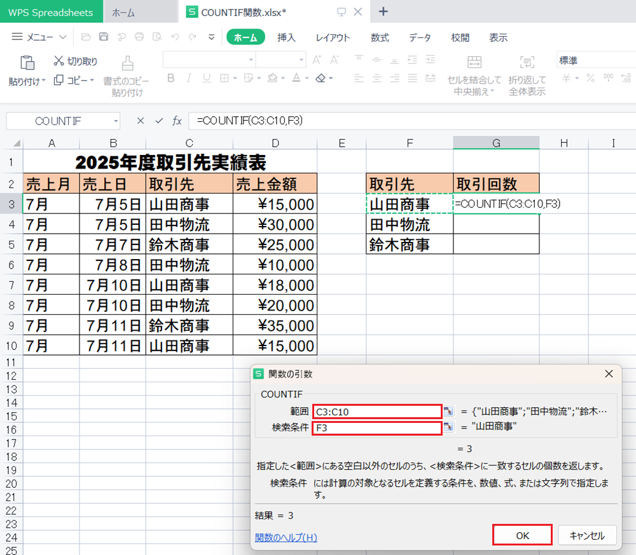The height and width of the screenshot is (555, 636).
Task: Click the 検索条件 input field with F3
Action: pos(377,428)
